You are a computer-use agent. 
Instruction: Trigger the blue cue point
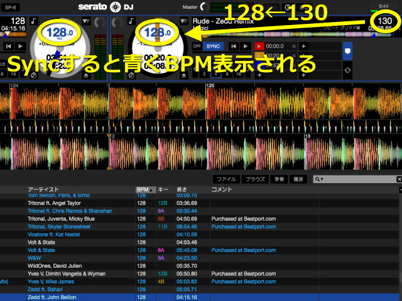(x=259, y=65)
